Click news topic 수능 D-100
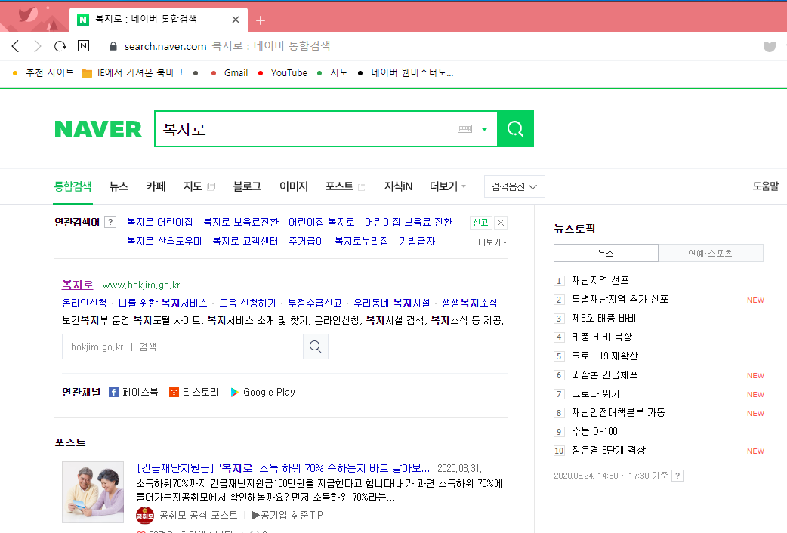The width and height of the screenshot is (787, 533). (x=594, y=431)
